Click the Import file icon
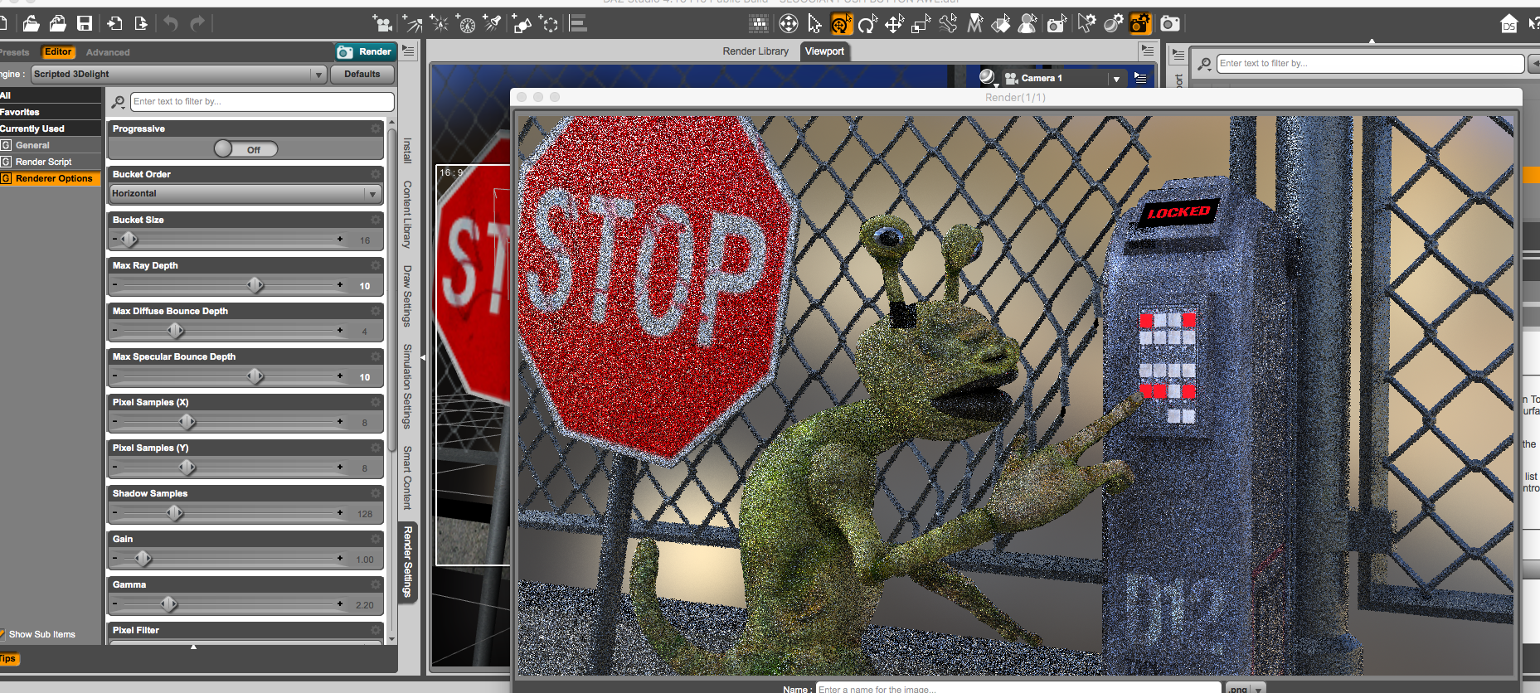 point(114,23)
